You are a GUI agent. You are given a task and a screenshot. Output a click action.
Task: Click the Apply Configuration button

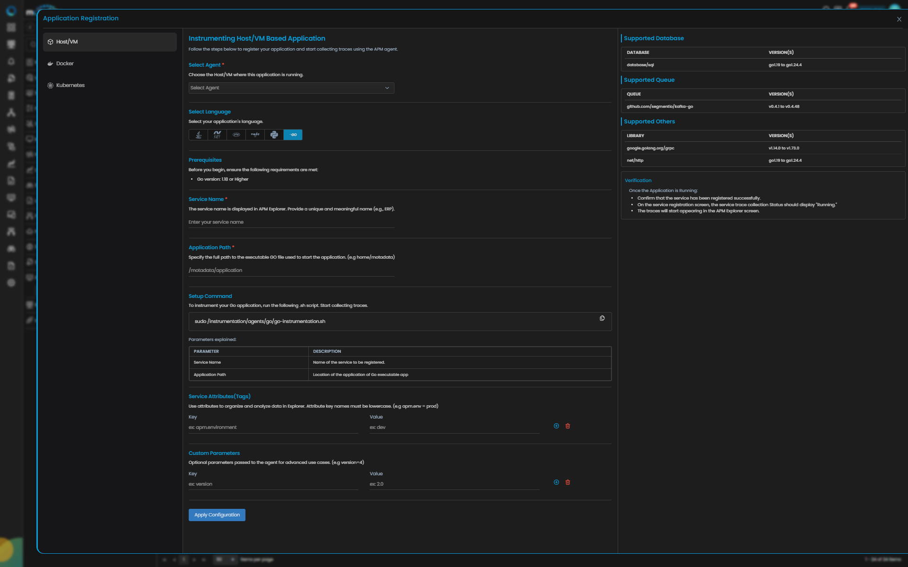tap(217, 515)
